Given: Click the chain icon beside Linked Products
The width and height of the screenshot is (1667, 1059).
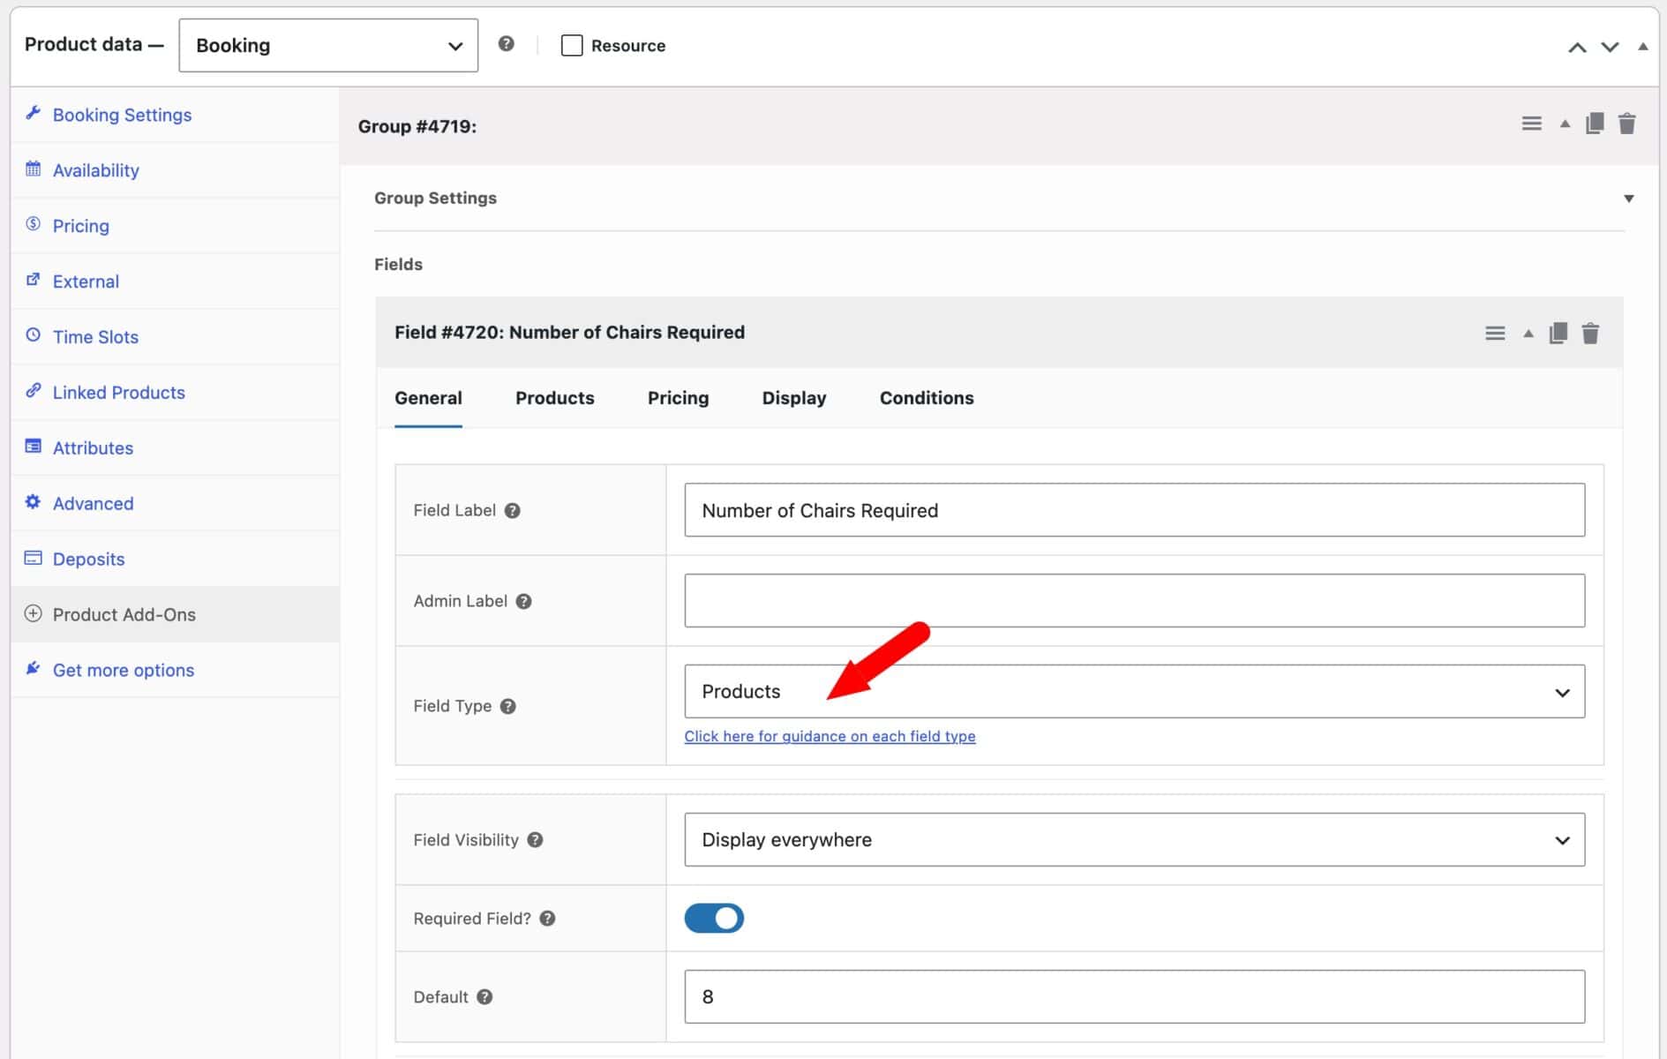Looking at the screenshot, I should coord(33,391).
